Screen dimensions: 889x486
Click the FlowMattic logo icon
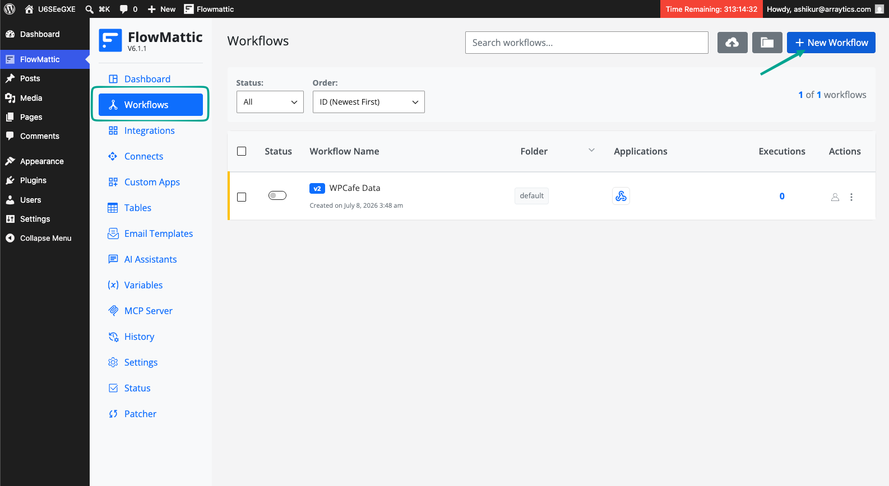click(110, 40)
